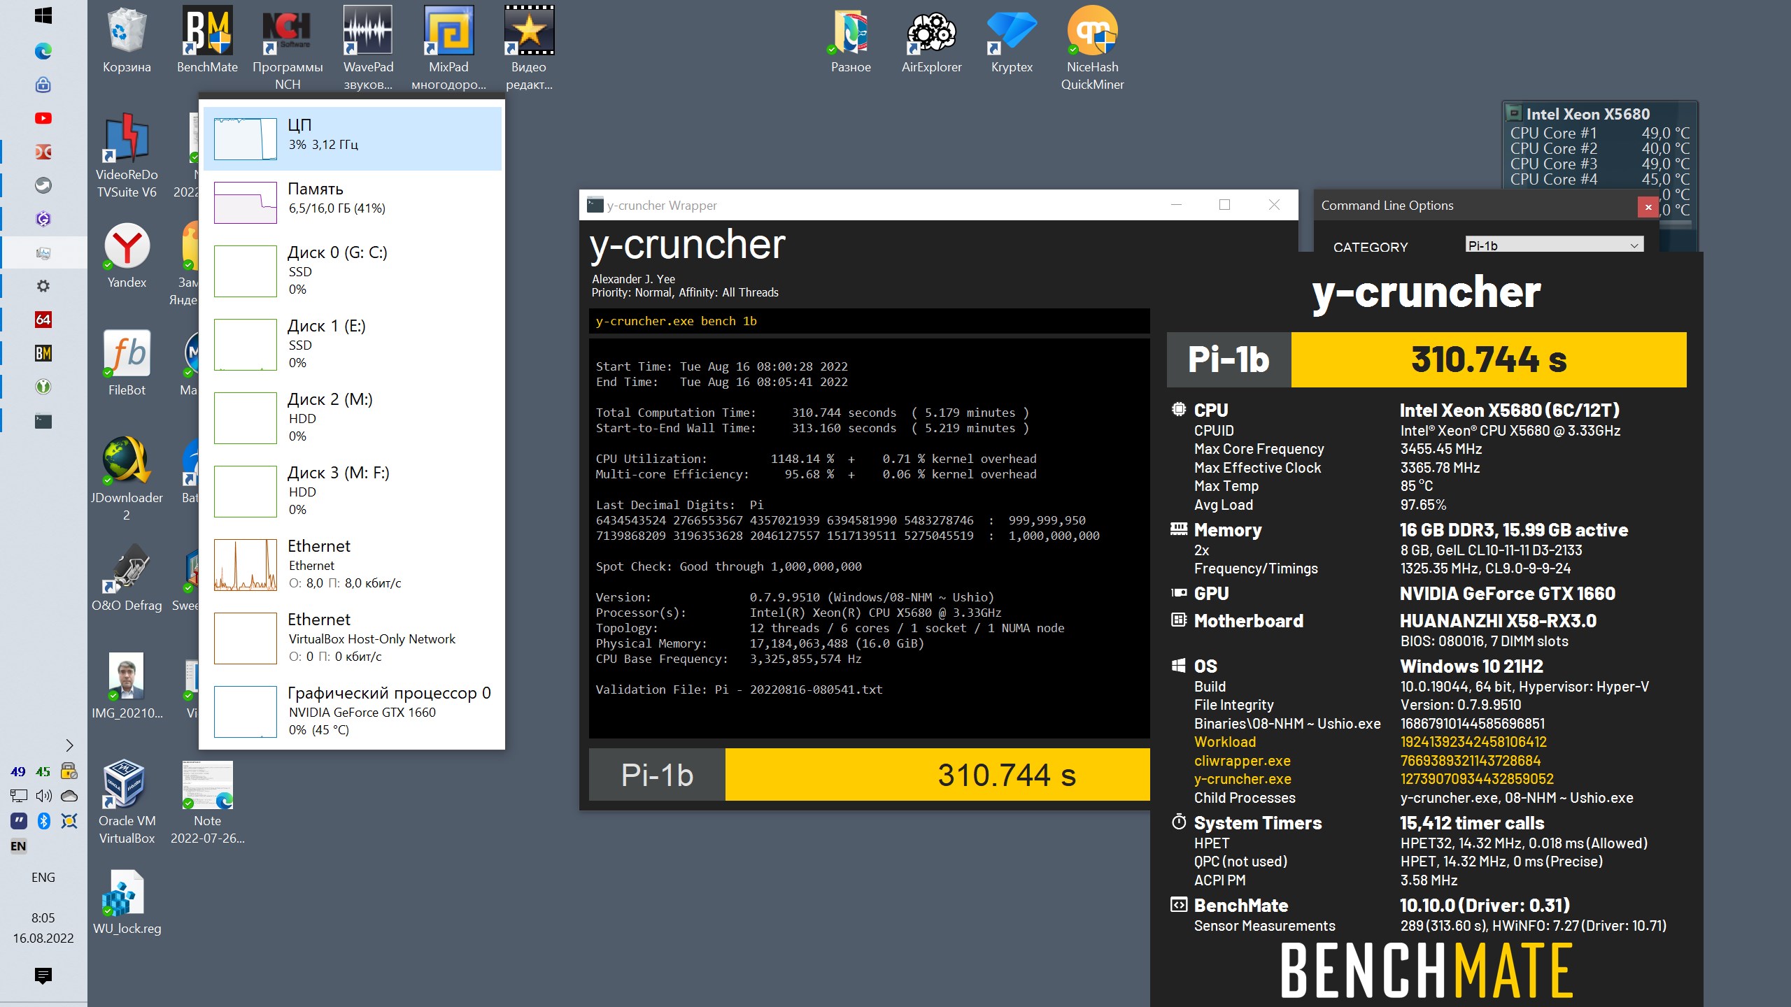The image size is (1791, 1007).
Task: Click the Intel Xeon X5680 temperature gadget title
Action: click(1588, 114)
